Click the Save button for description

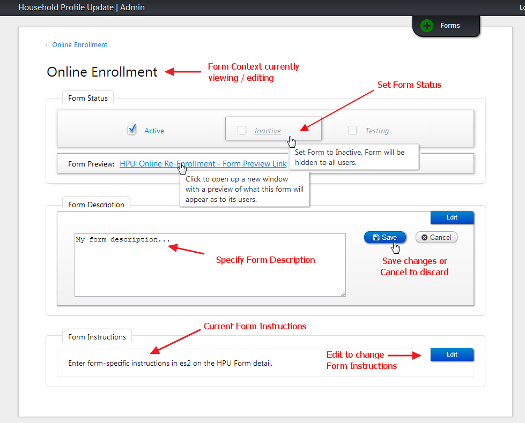tap(385, 237)
